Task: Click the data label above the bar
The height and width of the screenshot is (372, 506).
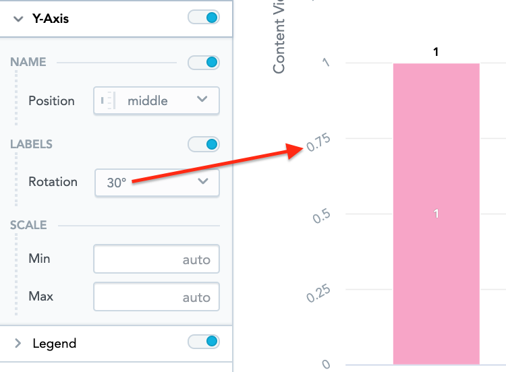Action: [436, 51]
